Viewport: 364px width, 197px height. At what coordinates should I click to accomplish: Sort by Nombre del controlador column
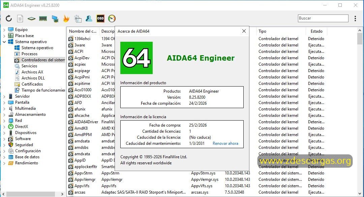(x=83, y=31)
